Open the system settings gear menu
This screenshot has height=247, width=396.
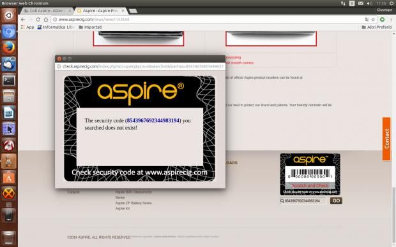point(392,3)
